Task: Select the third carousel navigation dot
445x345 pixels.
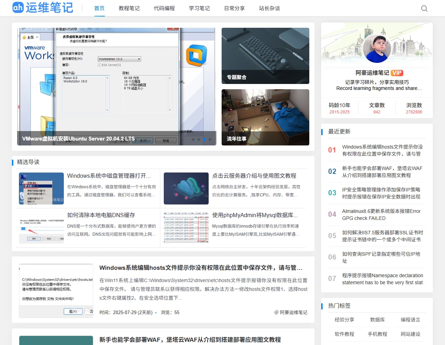Action: click(204, 139)
